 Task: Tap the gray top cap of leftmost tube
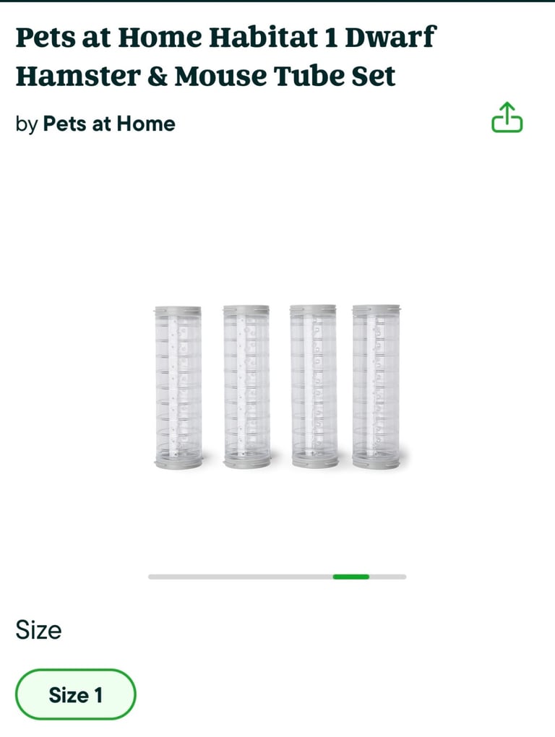coord(178,310)
